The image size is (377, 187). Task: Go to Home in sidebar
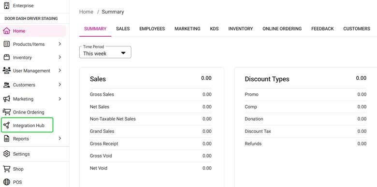[33, 31]
